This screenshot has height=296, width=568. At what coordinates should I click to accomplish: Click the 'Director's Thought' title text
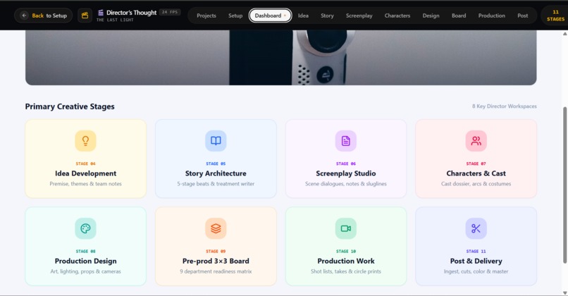(131, 13)
